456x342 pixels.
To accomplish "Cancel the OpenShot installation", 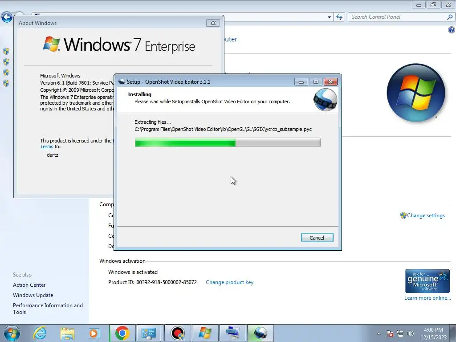I will click(x=317, y=238).
